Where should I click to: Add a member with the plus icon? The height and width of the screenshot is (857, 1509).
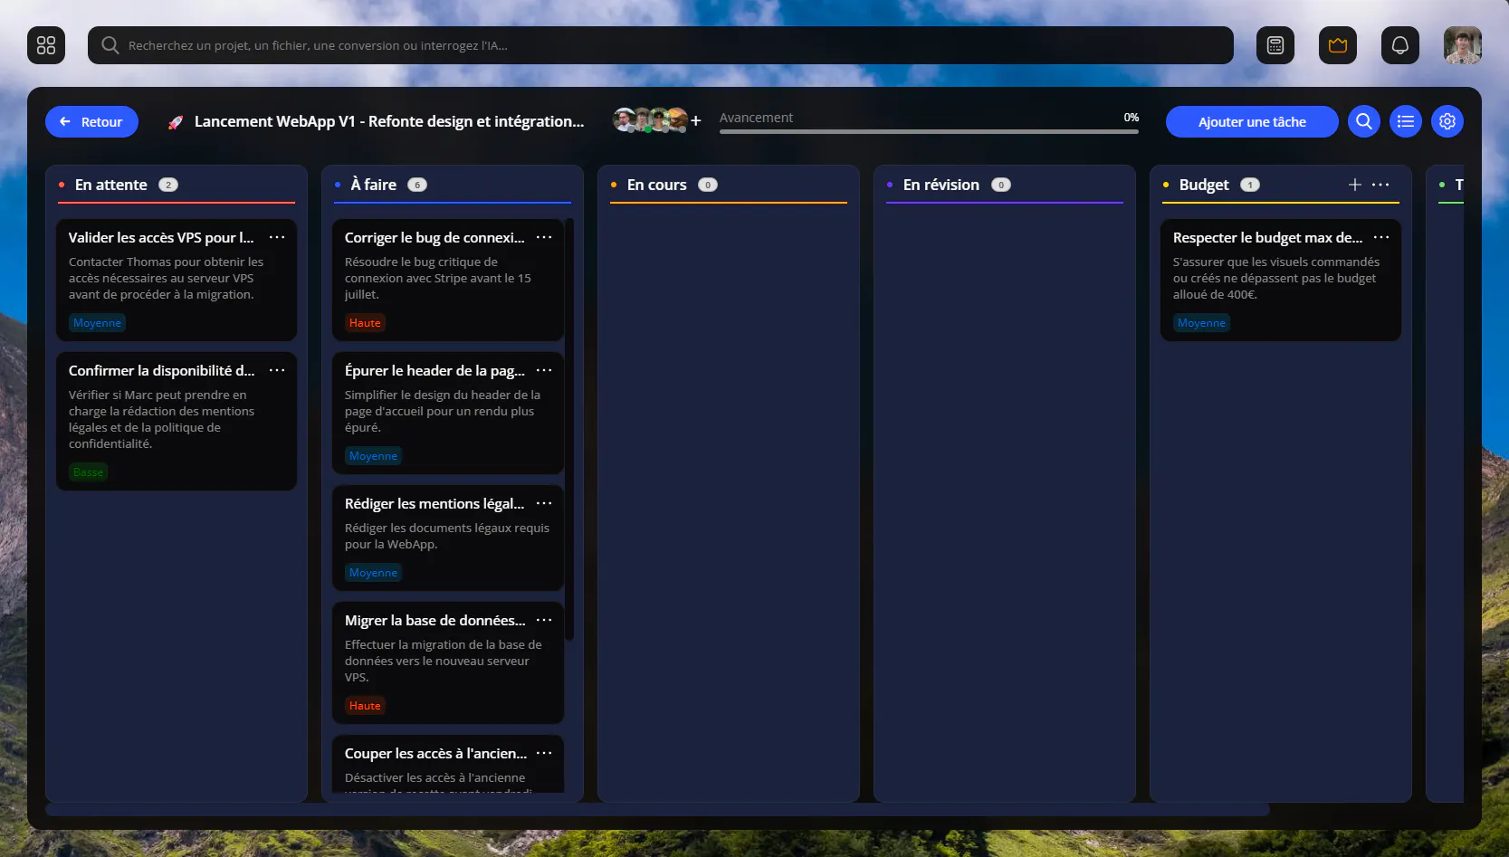pyautogui.click(x=696, y=120)
